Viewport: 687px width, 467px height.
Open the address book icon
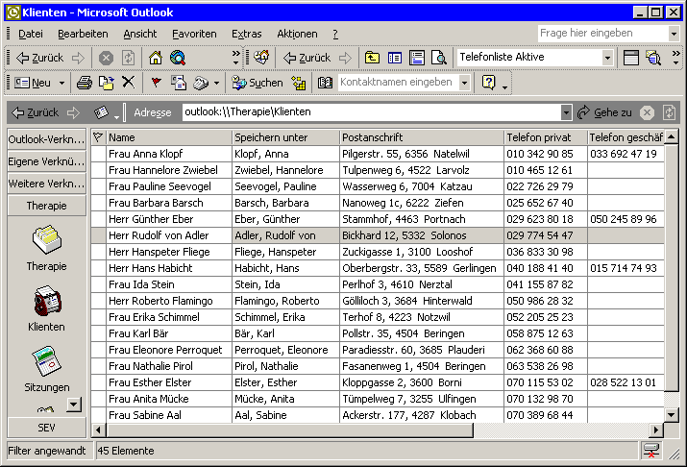pyautogui.click(x=325, y=83)
